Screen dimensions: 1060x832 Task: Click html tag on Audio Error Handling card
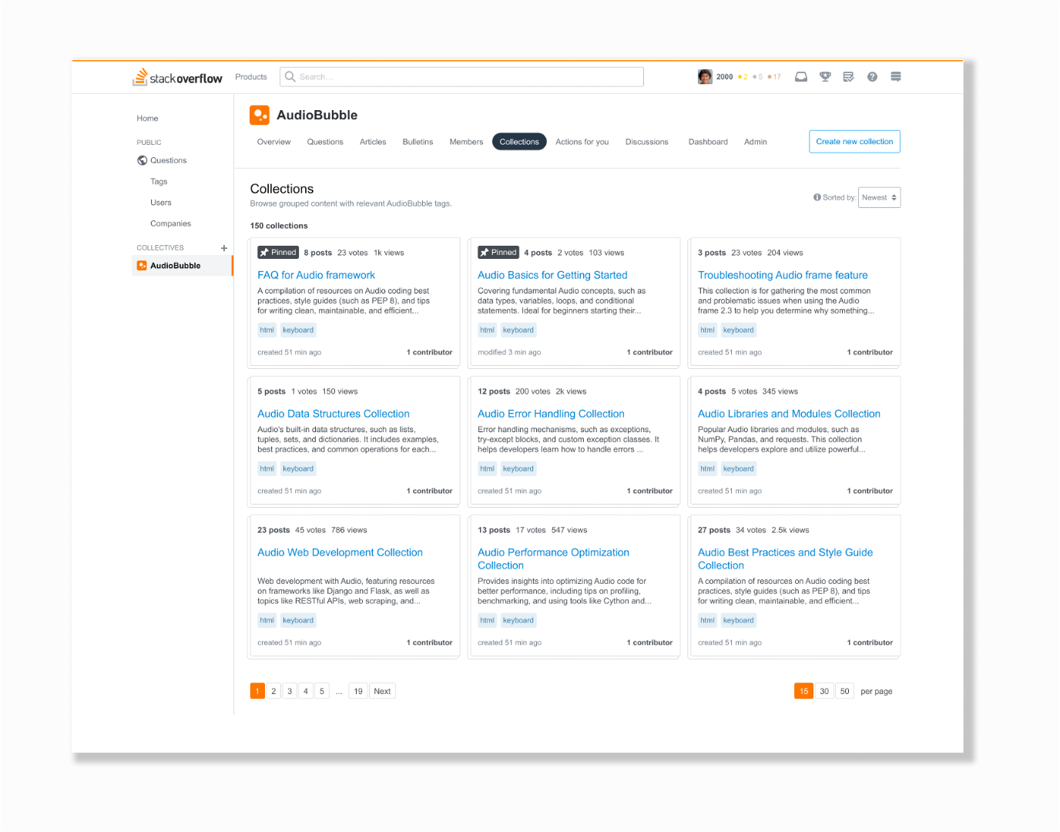pos(488,468)
